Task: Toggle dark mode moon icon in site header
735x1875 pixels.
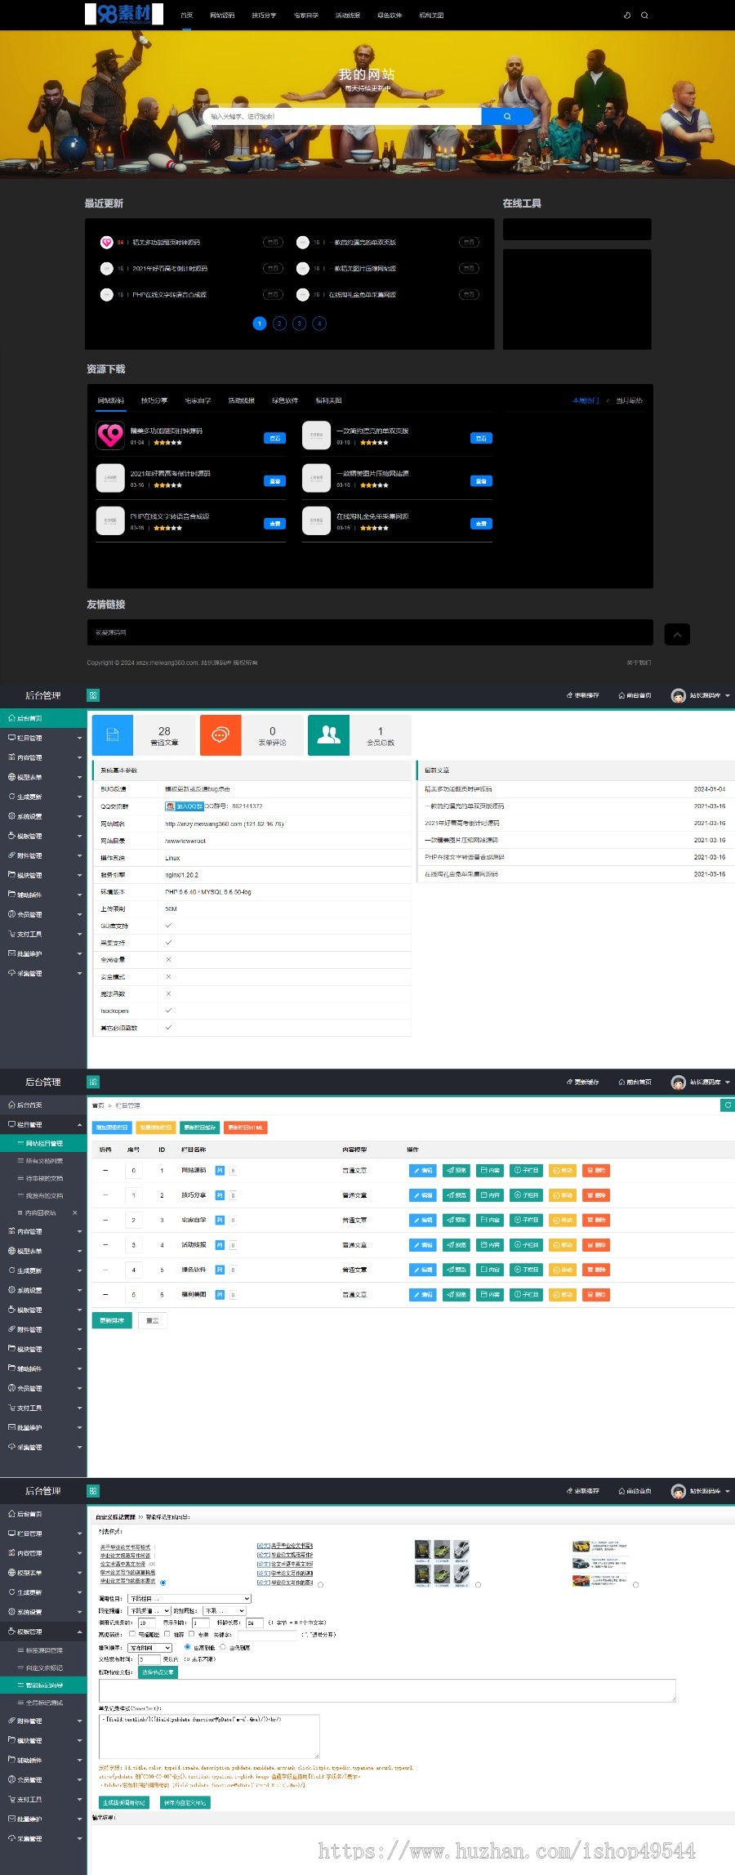Action: click(626, 15)
